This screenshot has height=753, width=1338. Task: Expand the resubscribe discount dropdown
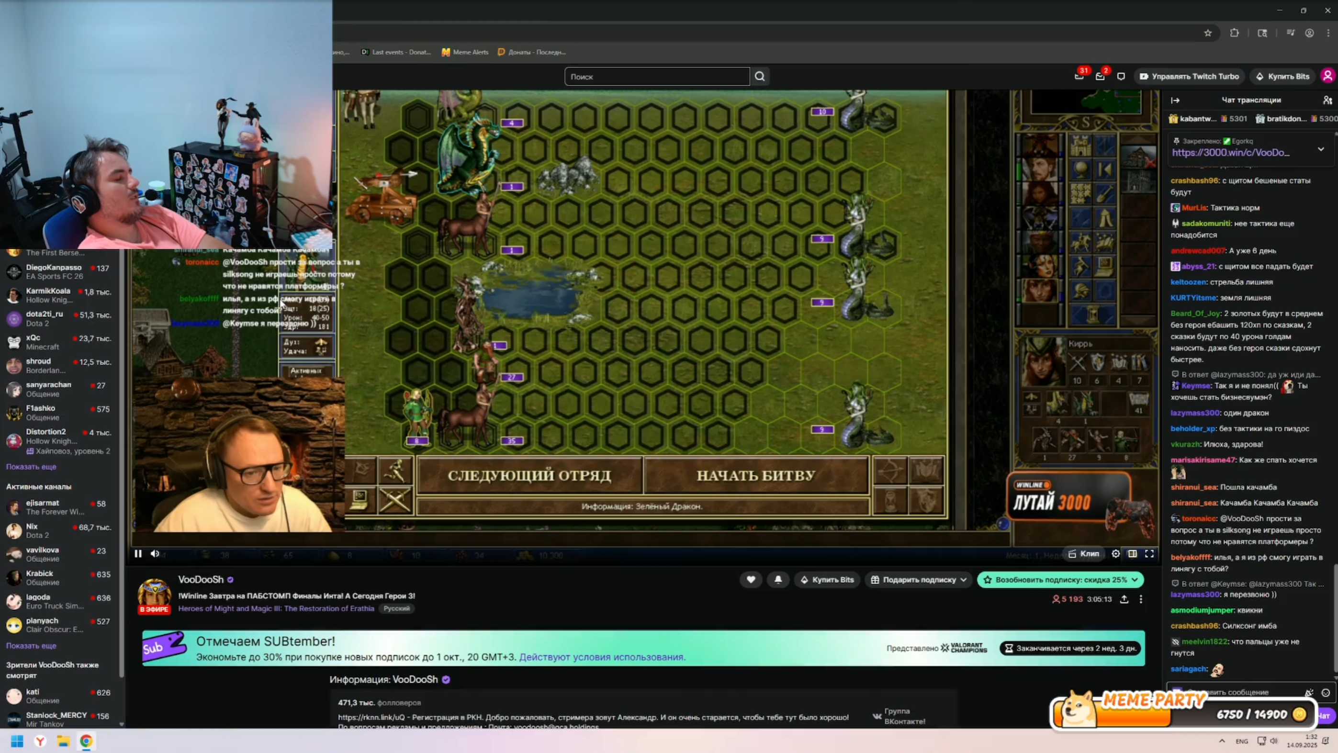pyautogui.click(x=1135, y=580)
